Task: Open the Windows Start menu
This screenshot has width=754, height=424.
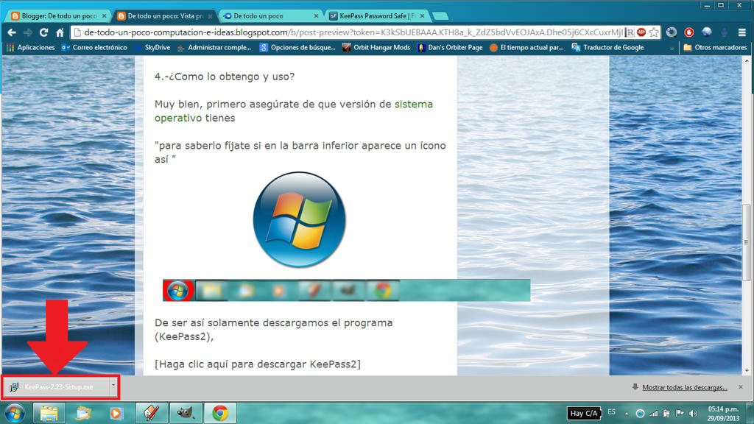Action: tap(15, 413)
